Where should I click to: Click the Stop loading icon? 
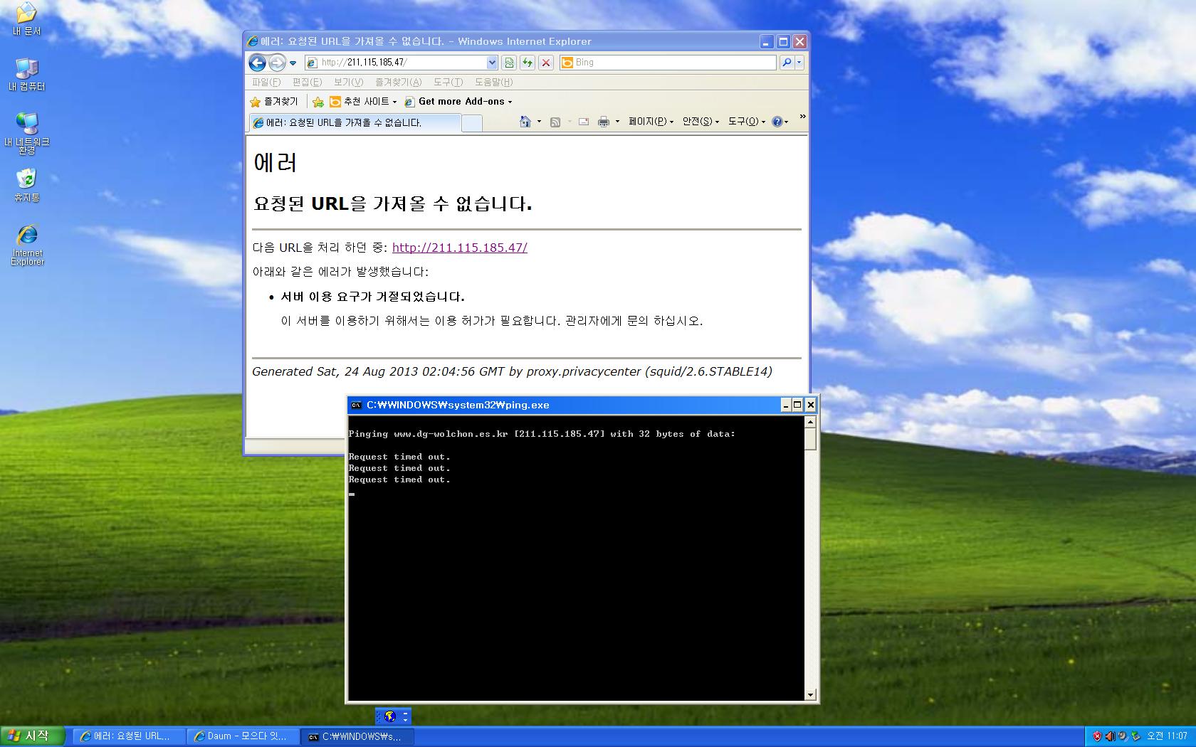coord(546,63)
